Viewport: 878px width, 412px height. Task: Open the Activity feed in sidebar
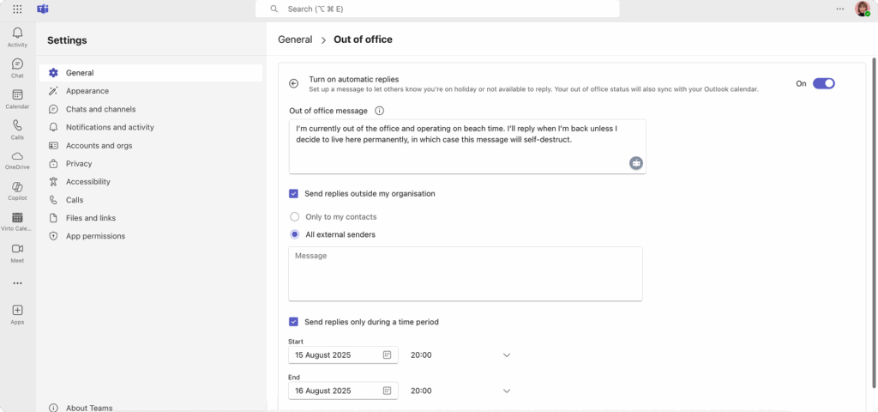click(17, 36)
